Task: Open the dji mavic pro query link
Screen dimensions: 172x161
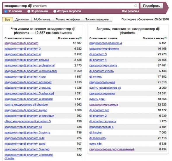Action: click(97, 138)
